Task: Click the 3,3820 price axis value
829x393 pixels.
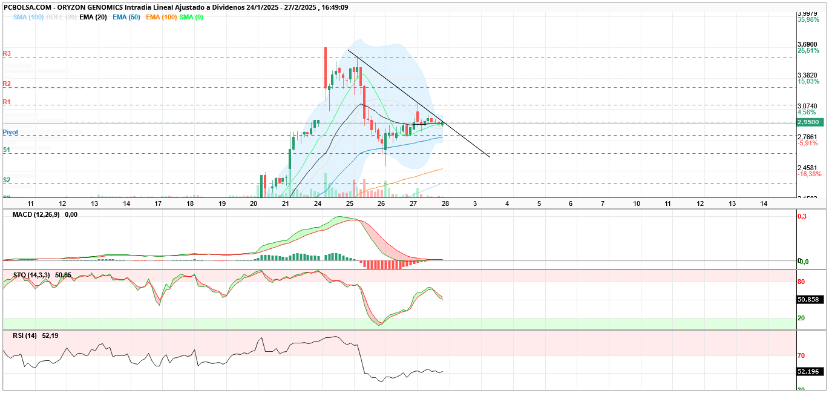Action: coord(808,75)
